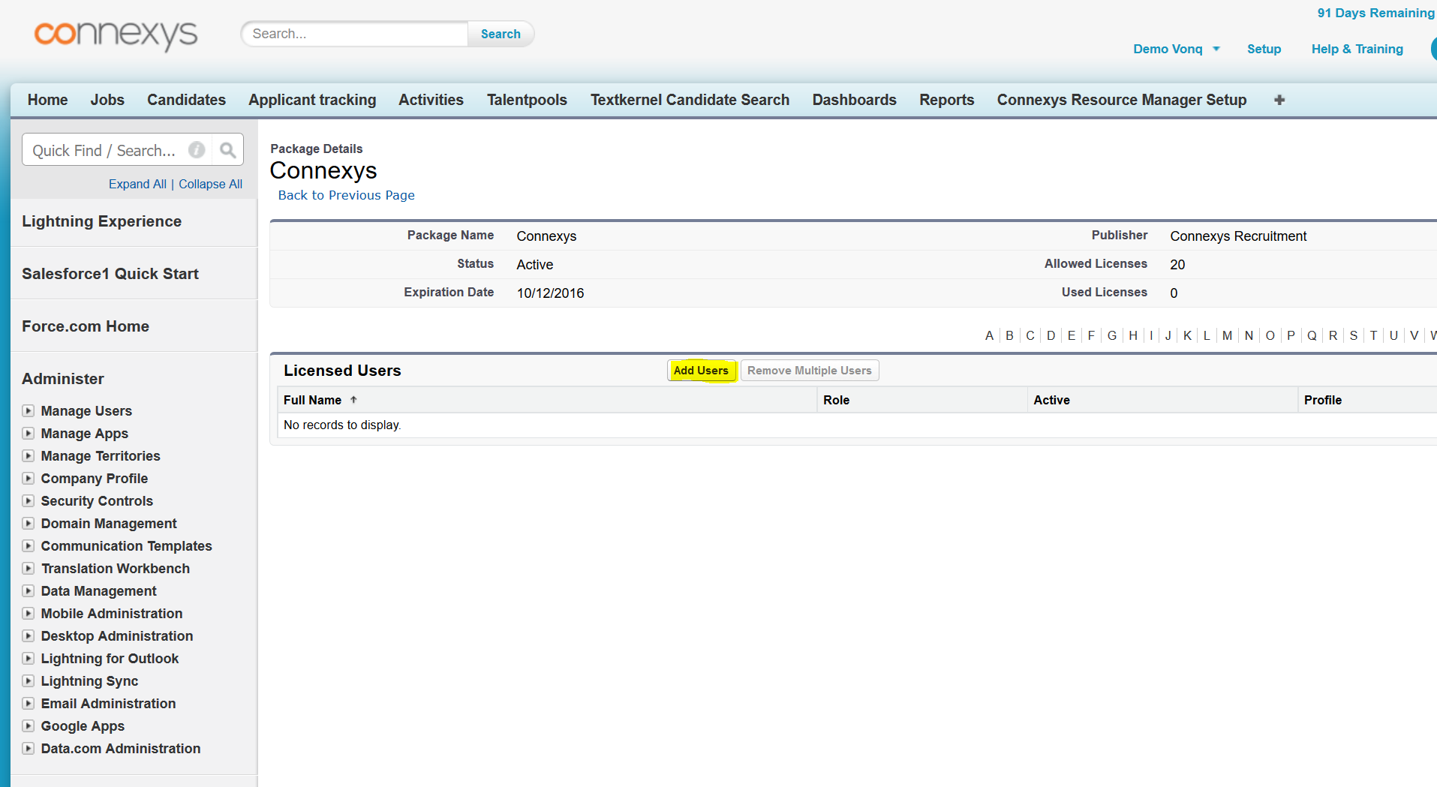Open the Talentpools tab
Viewport: 1437px width, 787px height.
527,100
